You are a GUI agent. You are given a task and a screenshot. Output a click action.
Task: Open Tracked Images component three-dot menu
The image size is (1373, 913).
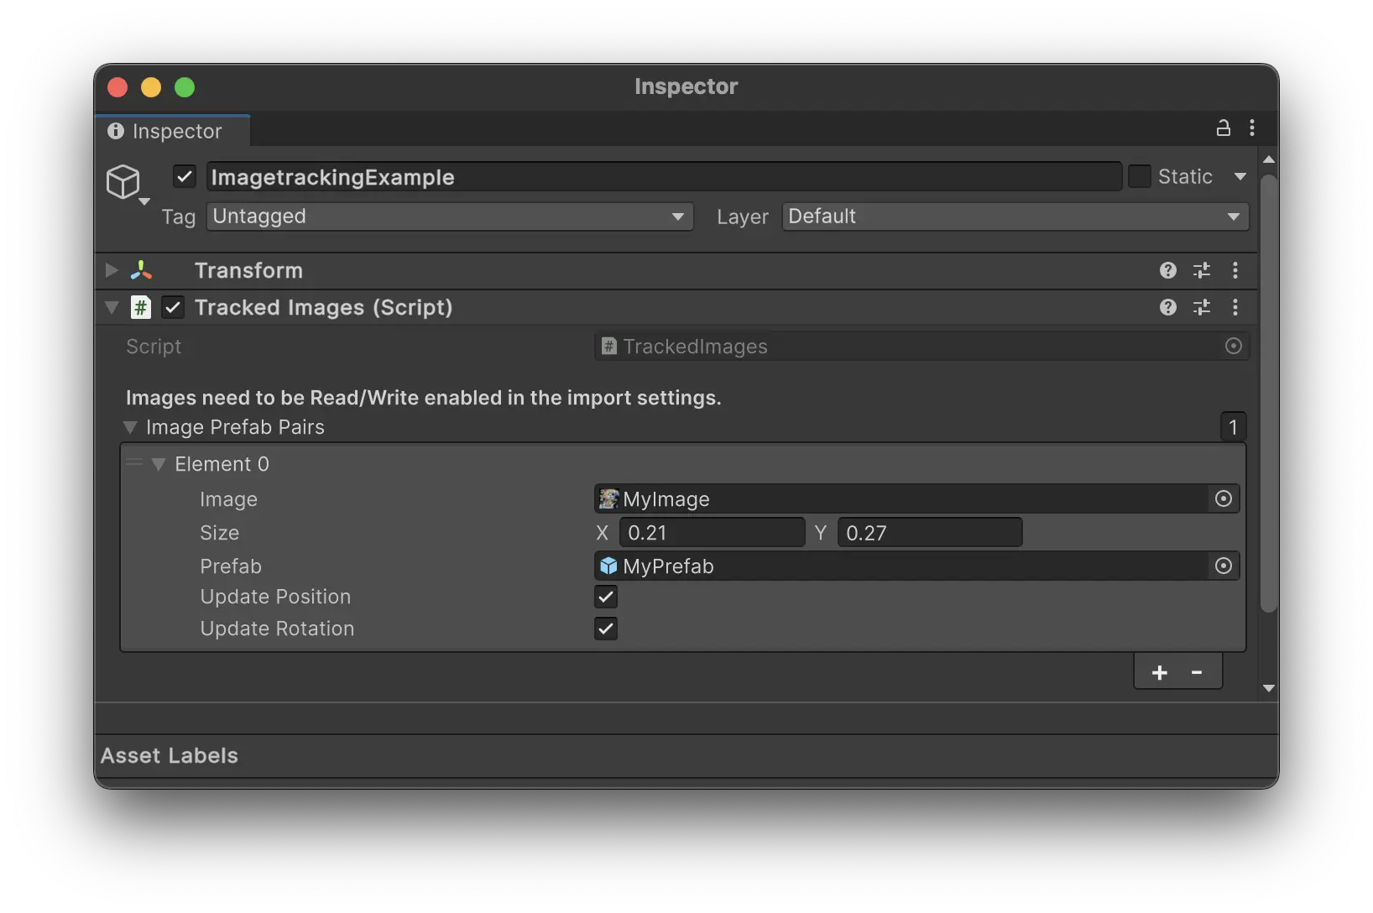coord(1235,307)
